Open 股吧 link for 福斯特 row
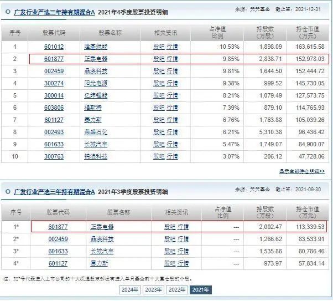 (159, 108)
